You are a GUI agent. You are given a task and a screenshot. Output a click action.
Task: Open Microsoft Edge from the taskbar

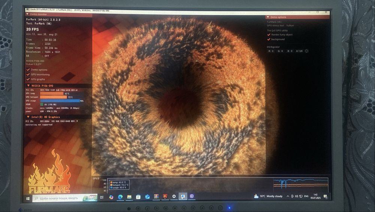[x=120, y=197]
